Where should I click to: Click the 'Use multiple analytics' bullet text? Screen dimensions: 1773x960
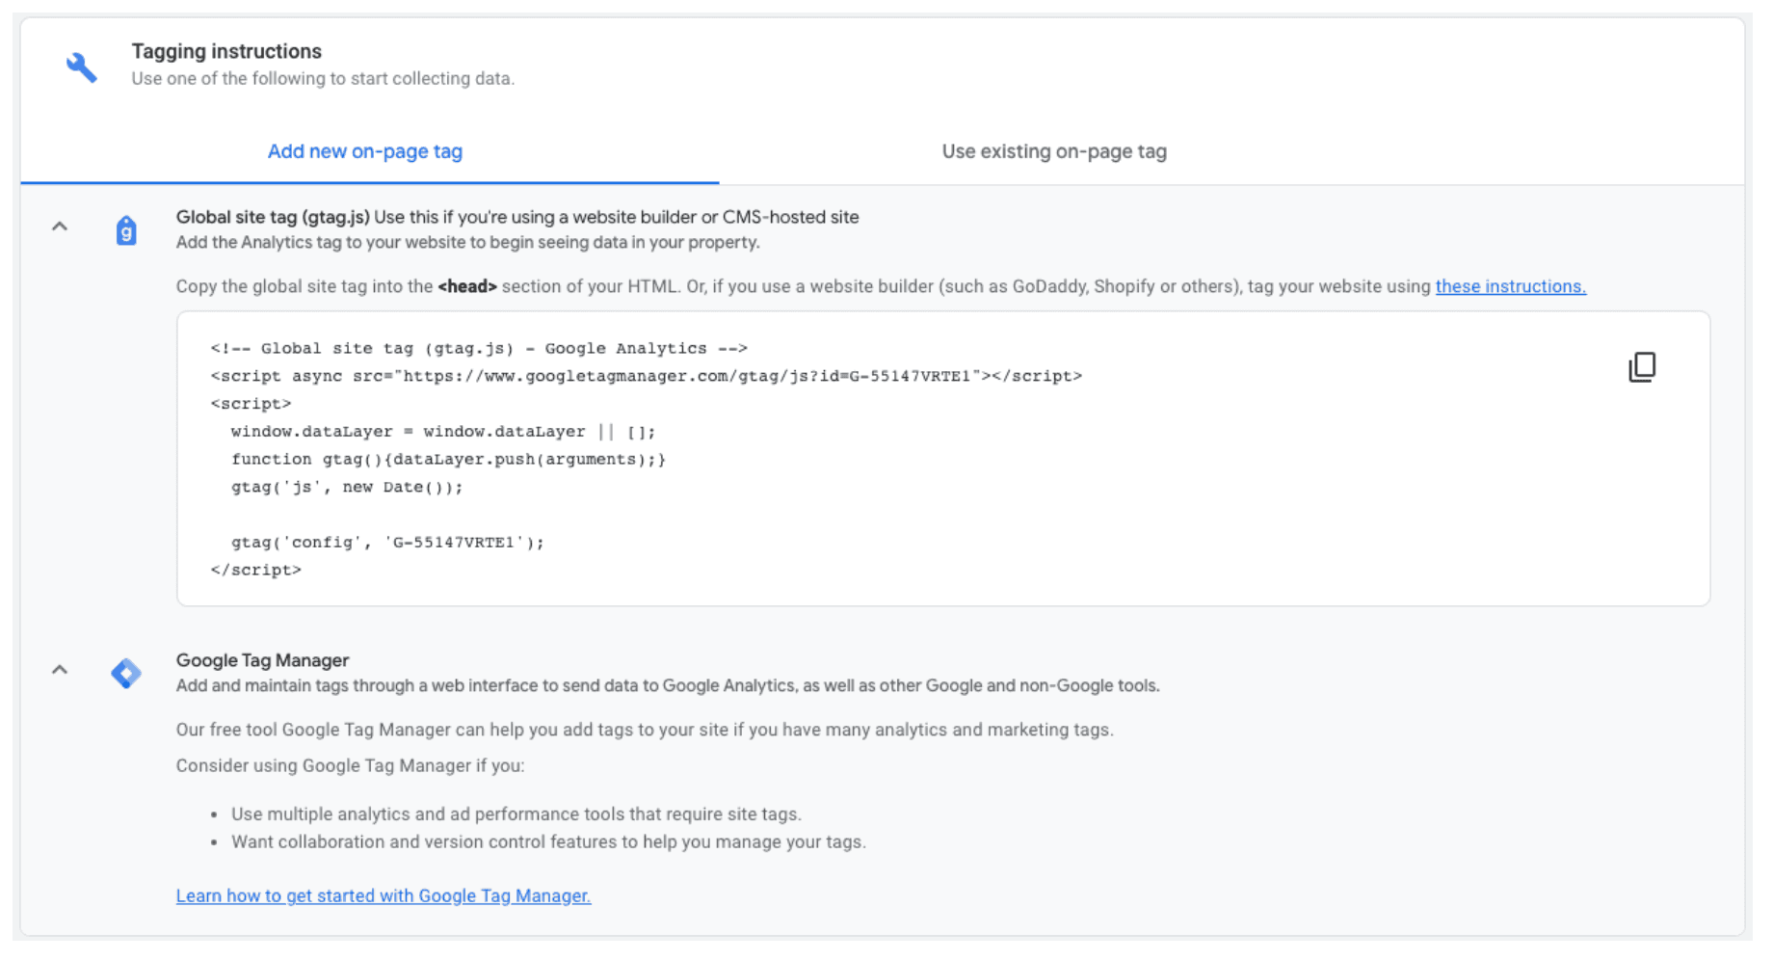click(516, 814)
